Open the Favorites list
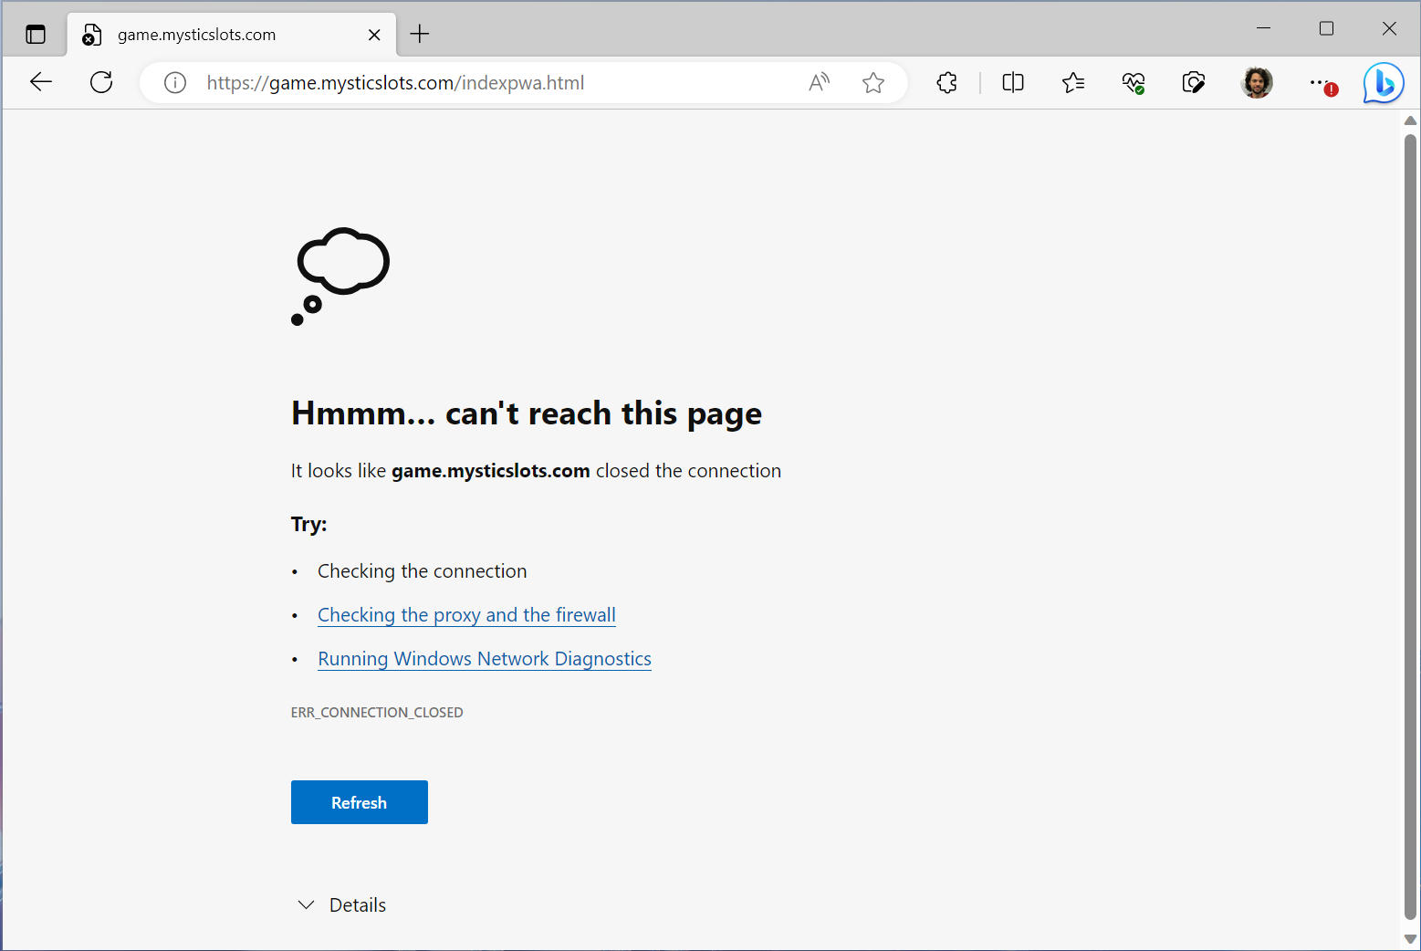The image size is (1421, 951). point(1073,82)
